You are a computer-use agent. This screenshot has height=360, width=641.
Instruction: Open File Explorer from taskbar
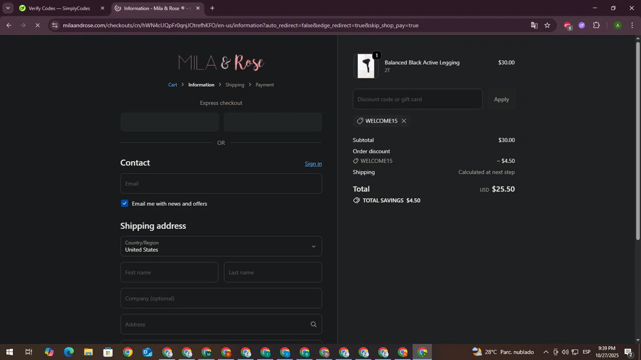pyautogui.click(x=88, y=352)
